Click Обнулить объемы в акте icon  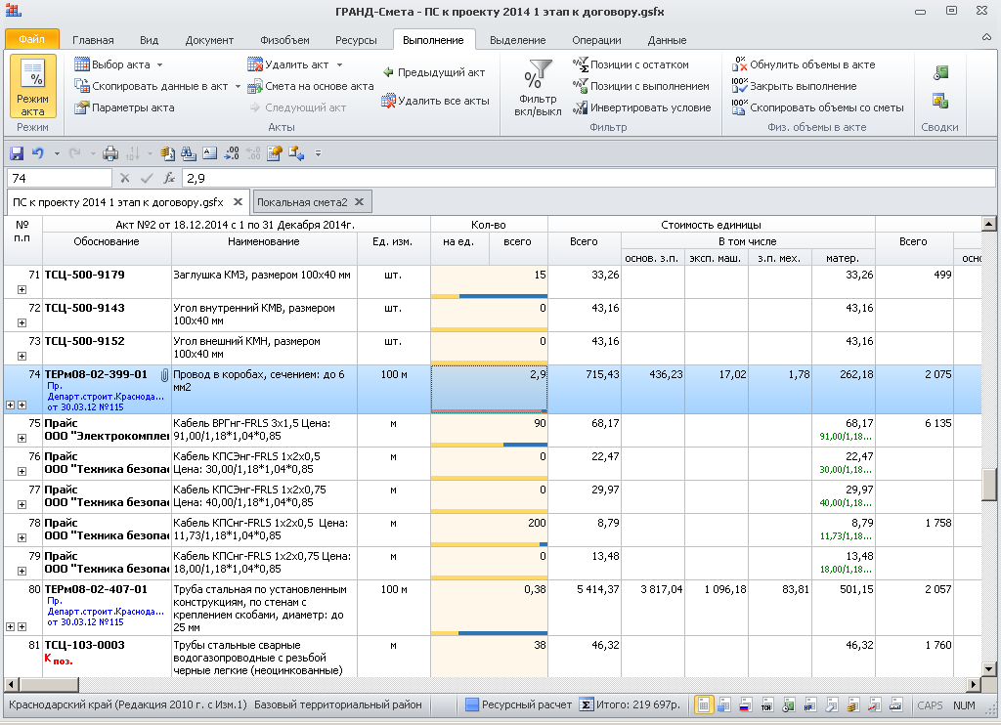[740, 64]
